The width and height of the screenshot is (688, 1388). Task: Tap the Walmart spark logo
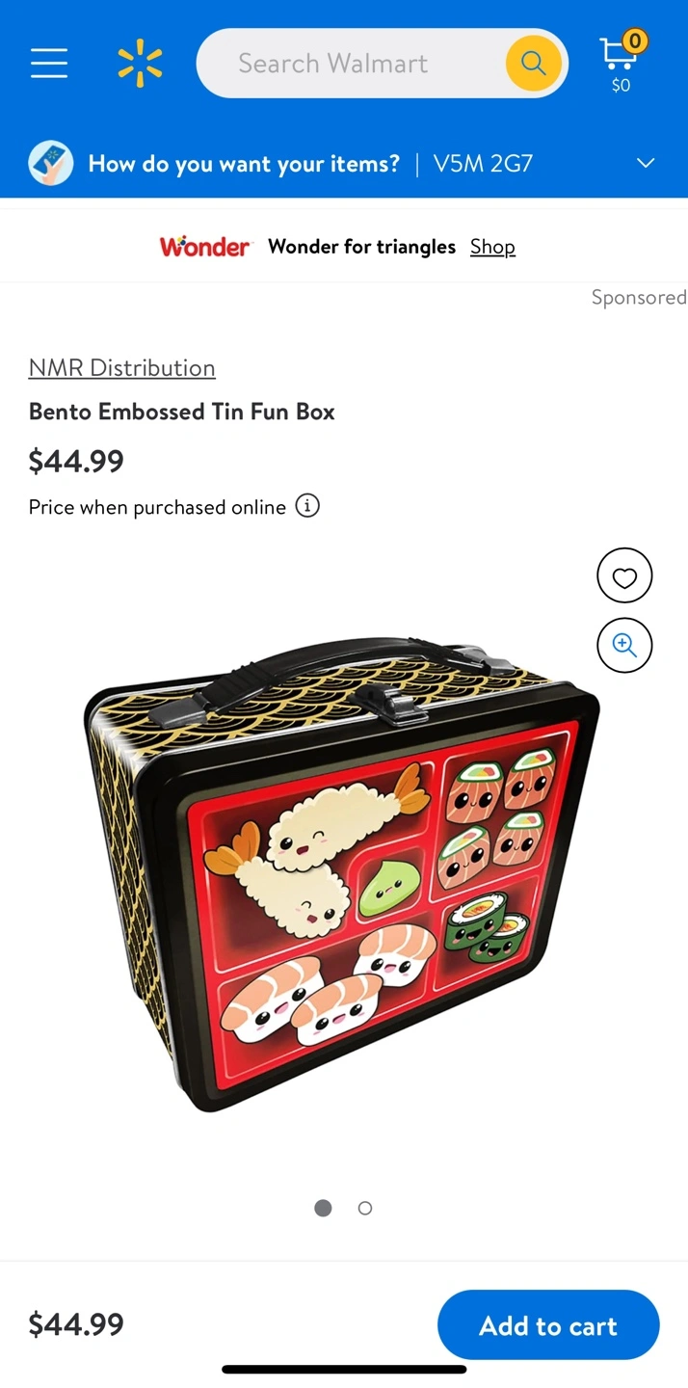click(140, 63)
